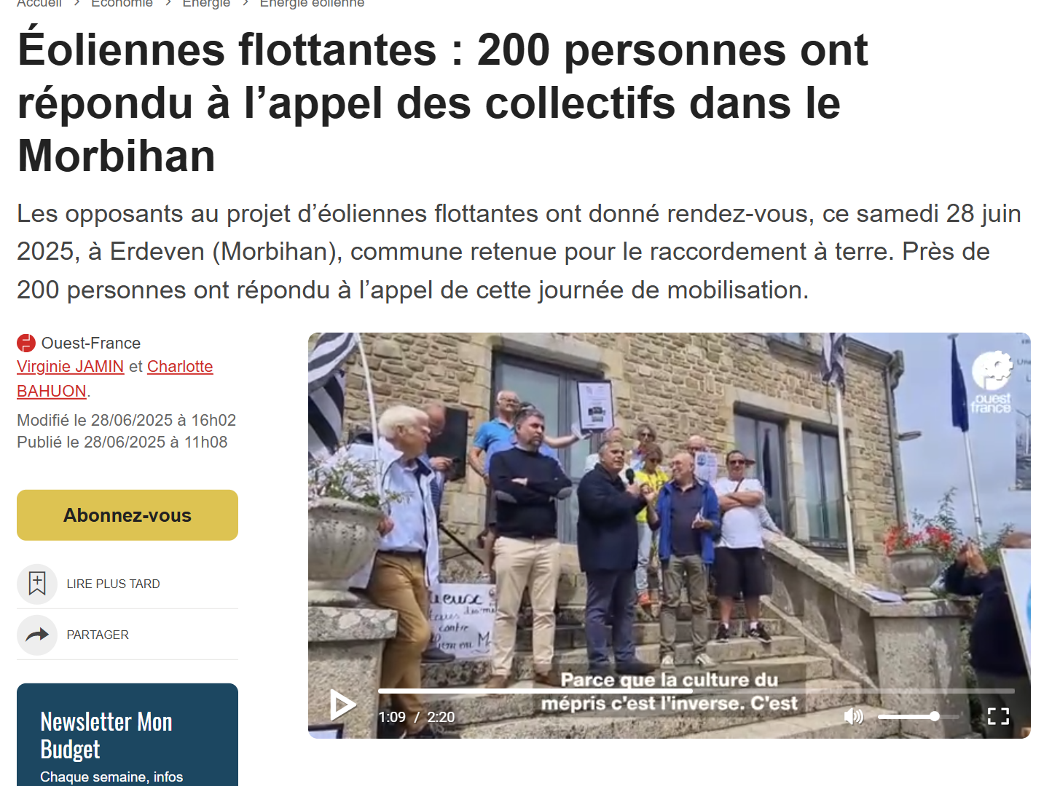Click the Abonnez-vous button
1060x786 pixels.
click(x=127, y=515)
